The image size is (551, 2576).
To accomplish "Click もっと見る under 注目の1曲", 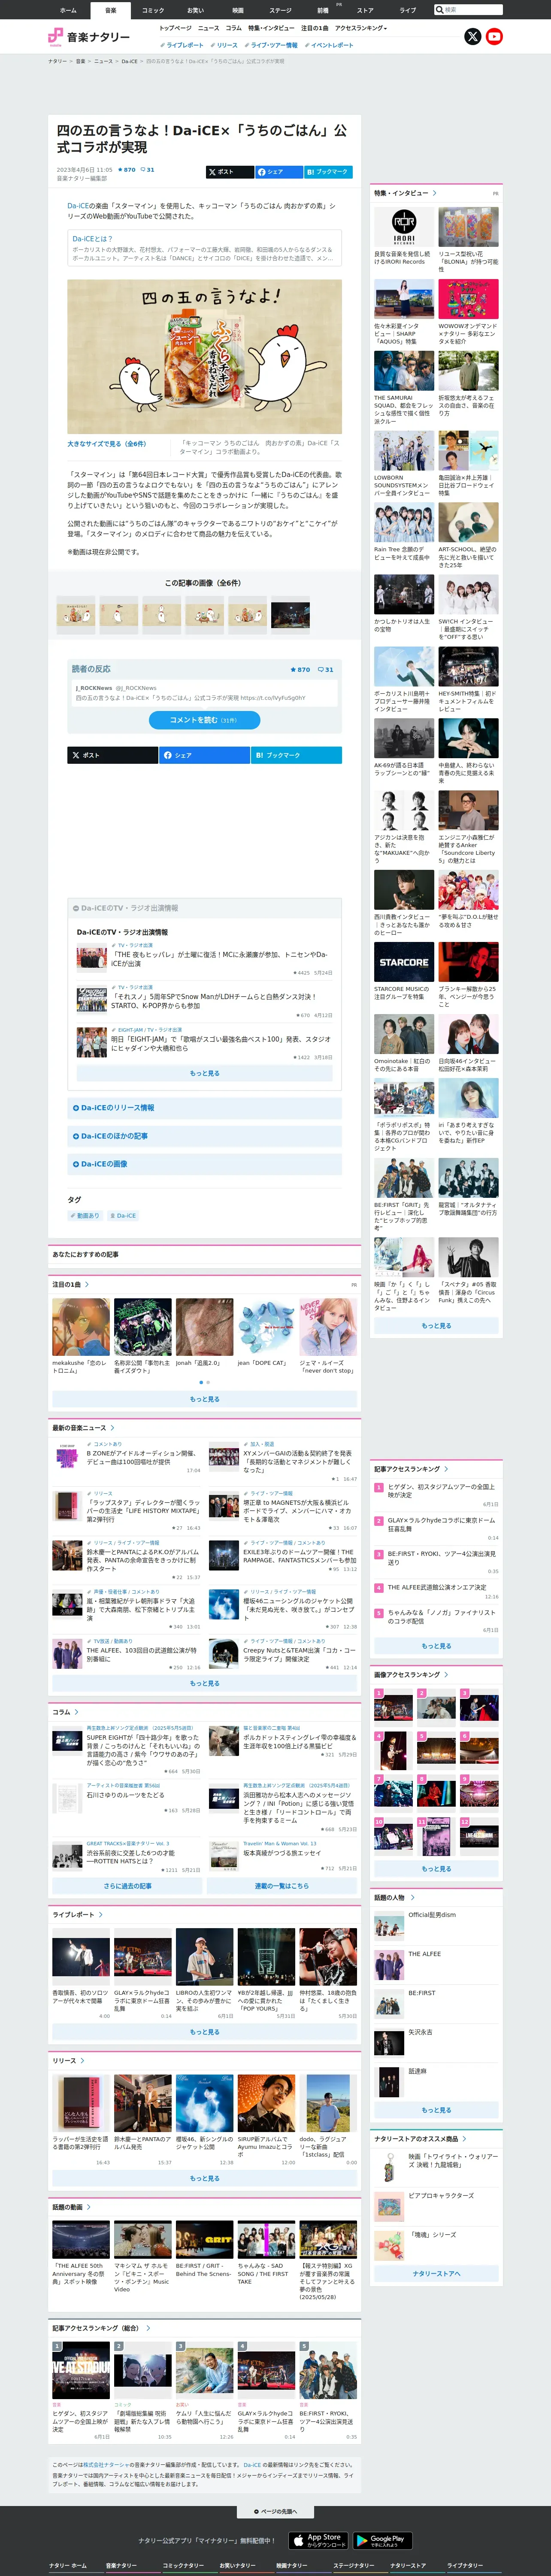I will (x=204, y=1399).
